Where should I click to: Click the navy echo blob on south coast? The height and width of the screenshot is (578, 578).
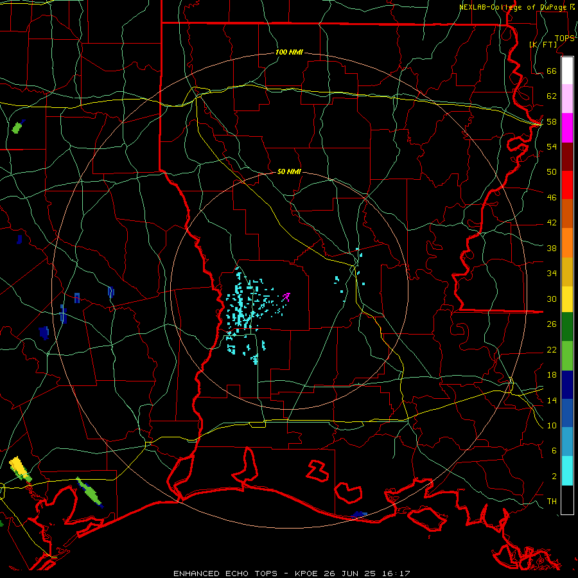[359, 514]
